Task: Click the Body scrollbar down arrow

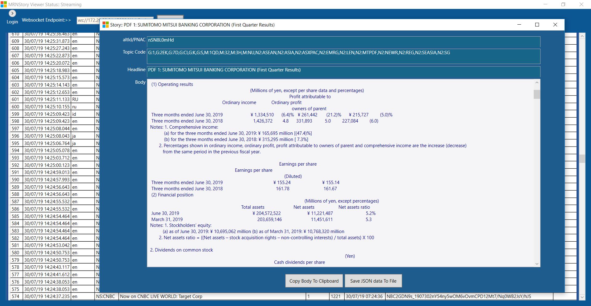Action: coord(537,264)
